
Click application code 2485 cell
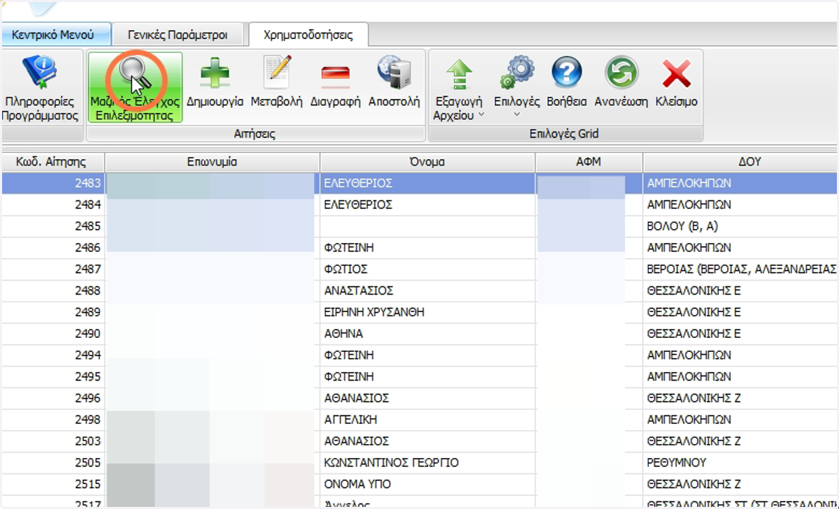(x=52, y=227)
